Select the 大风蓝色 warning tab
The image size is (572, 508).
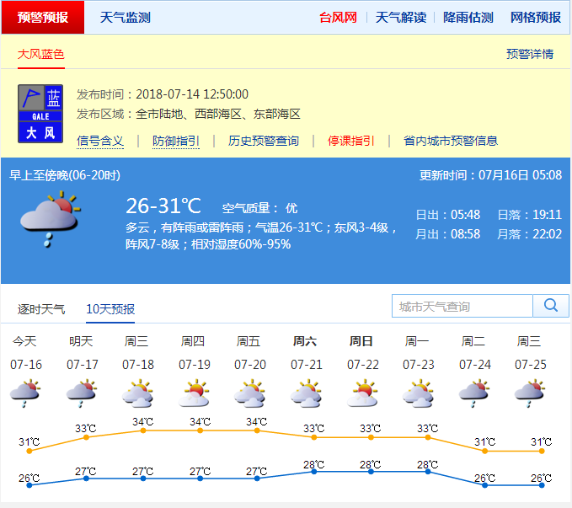pos(41,54)
